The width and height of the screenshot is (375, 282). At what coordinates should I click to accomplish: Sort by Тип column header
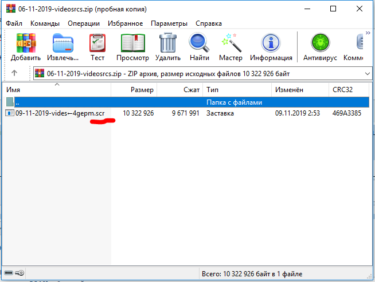(x=237, y=90)
